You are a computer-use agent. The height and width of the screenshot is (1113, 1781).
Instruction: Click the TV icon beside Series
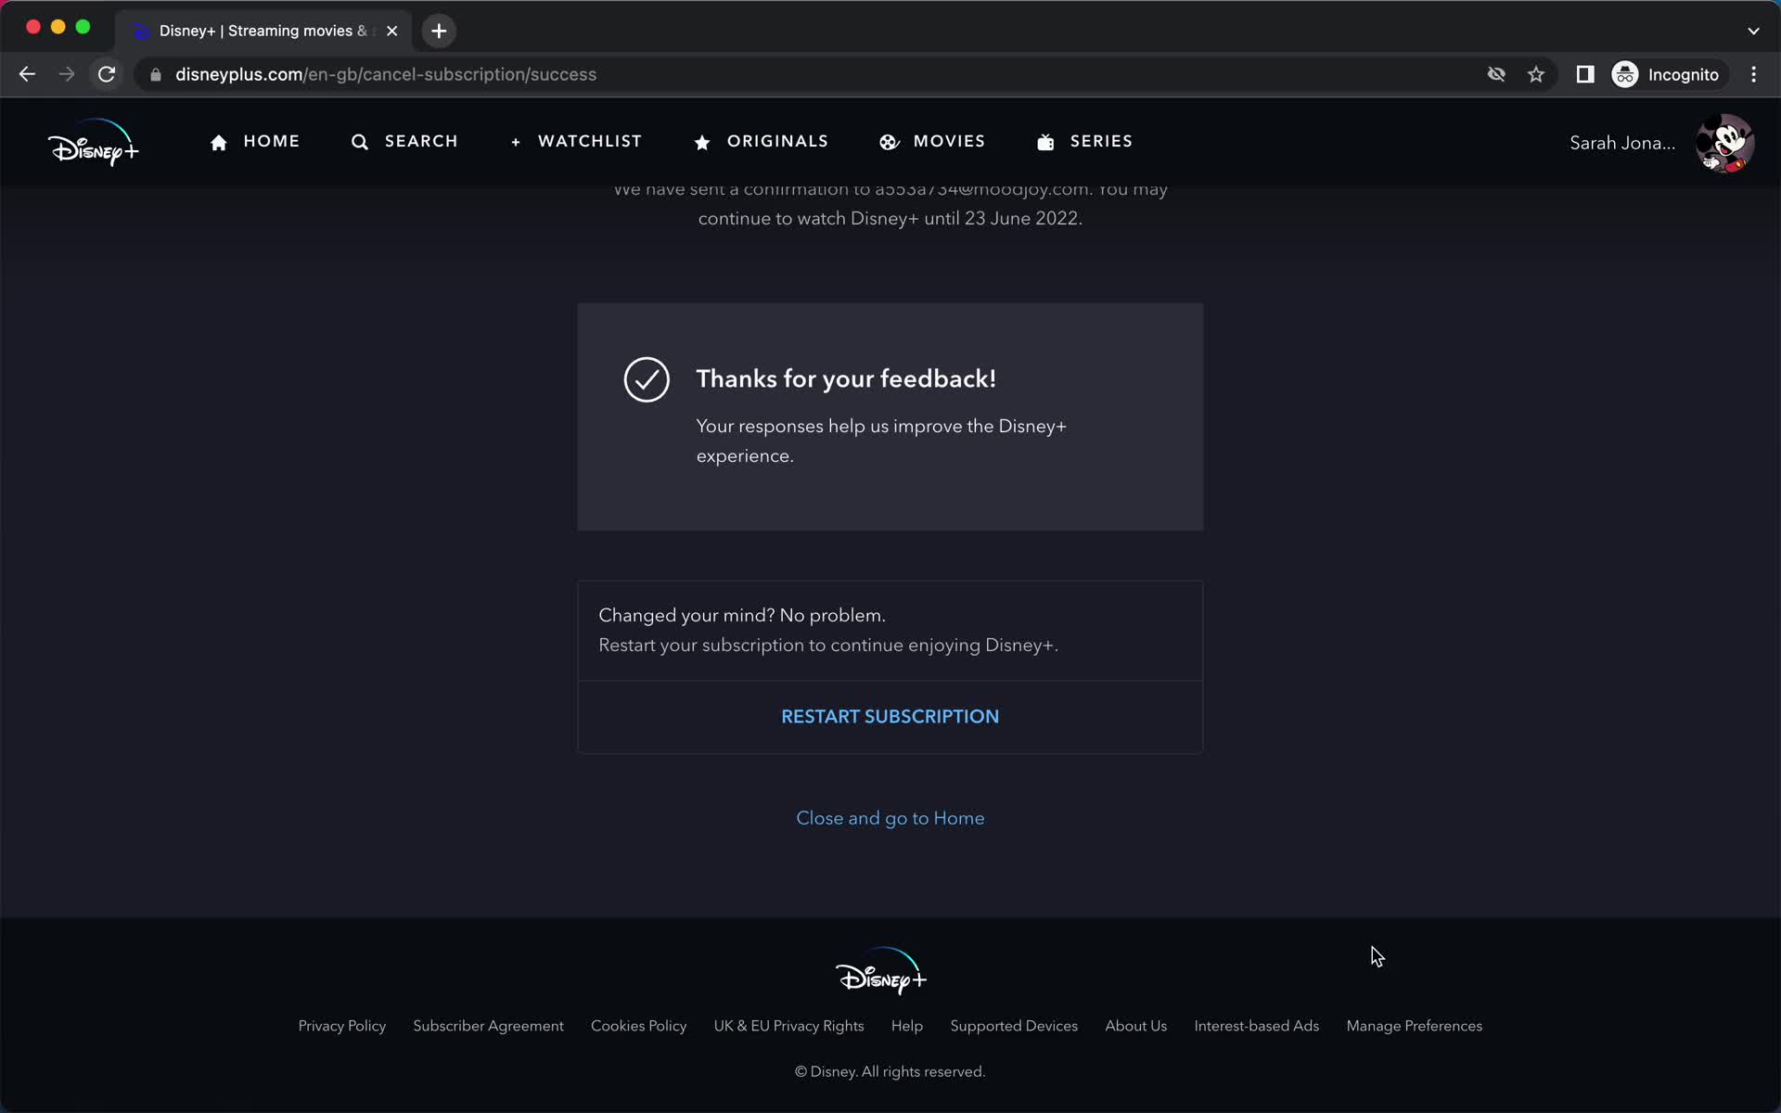pos(1045,142)
